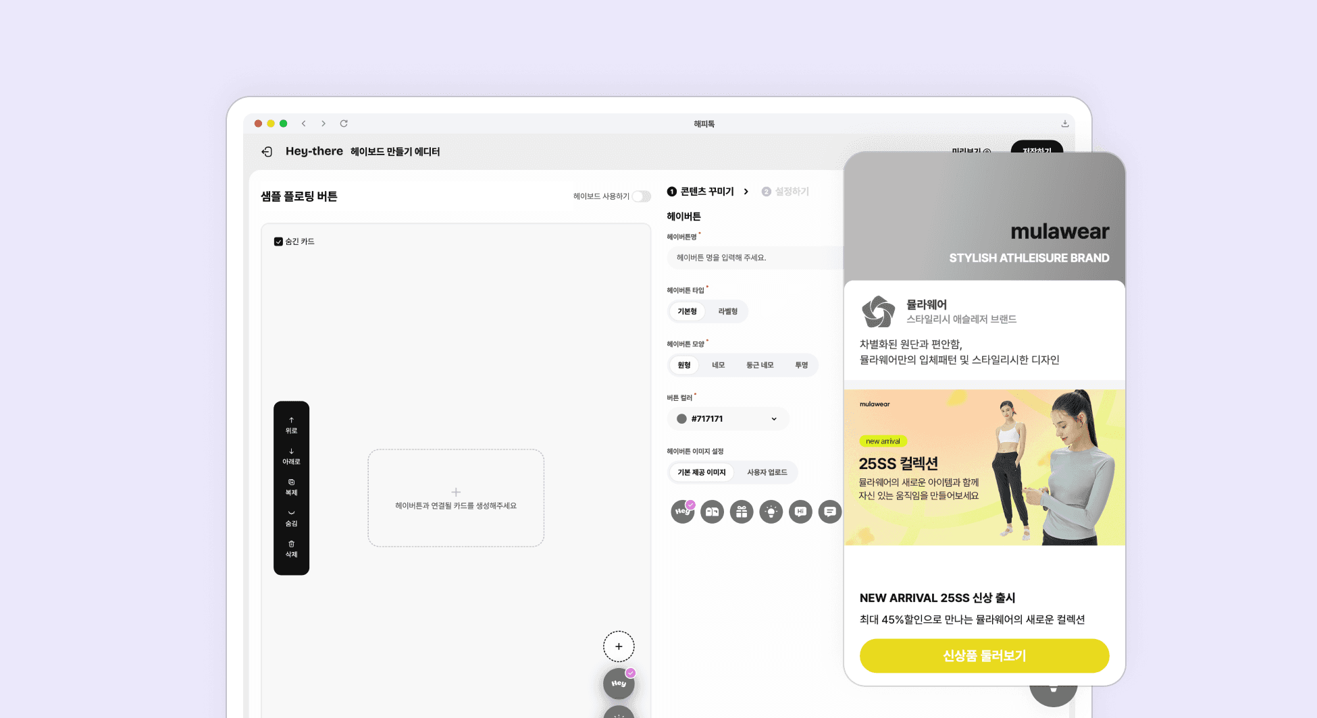1317x718 pixels.
Task: Click the 미리보기 link
Action: click(x=971, y=151)
